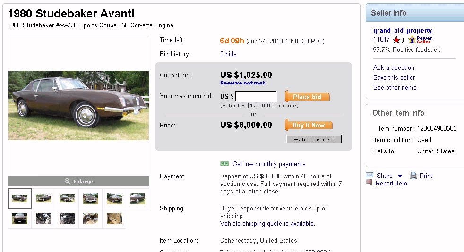This screenshot has width=464, height=252.
Task: Click the Watch this item button
Action: tap(314, 139)
